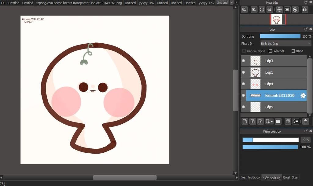
Task: Select the Lớp3 layer
Action: tap(274, 61)
